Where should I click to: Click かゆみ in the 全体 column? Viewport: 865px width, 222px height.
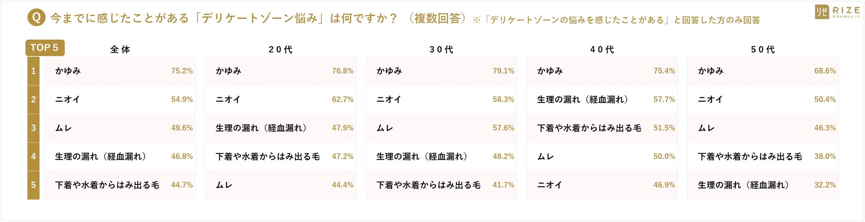click(68, 71)
